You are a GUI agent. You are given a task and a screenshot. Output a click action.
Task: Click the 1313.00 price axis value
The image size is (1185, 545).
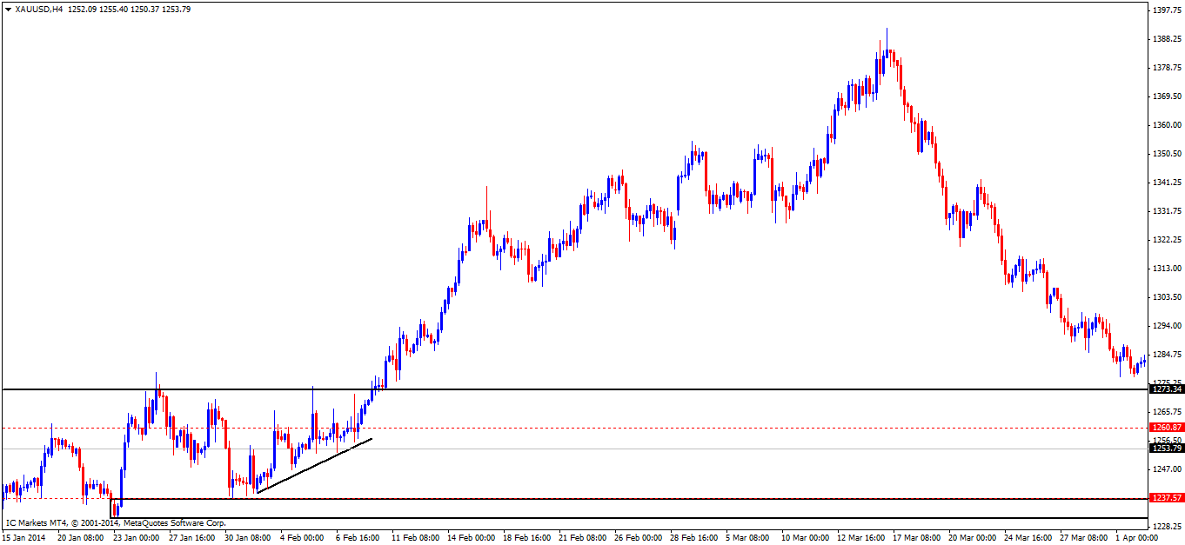tap(1166, 269)
